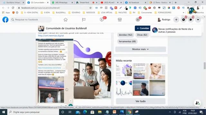The height and width of the screenshot is (115, 206).
Task: Reload the page
Action: click(x=13, y=8)
